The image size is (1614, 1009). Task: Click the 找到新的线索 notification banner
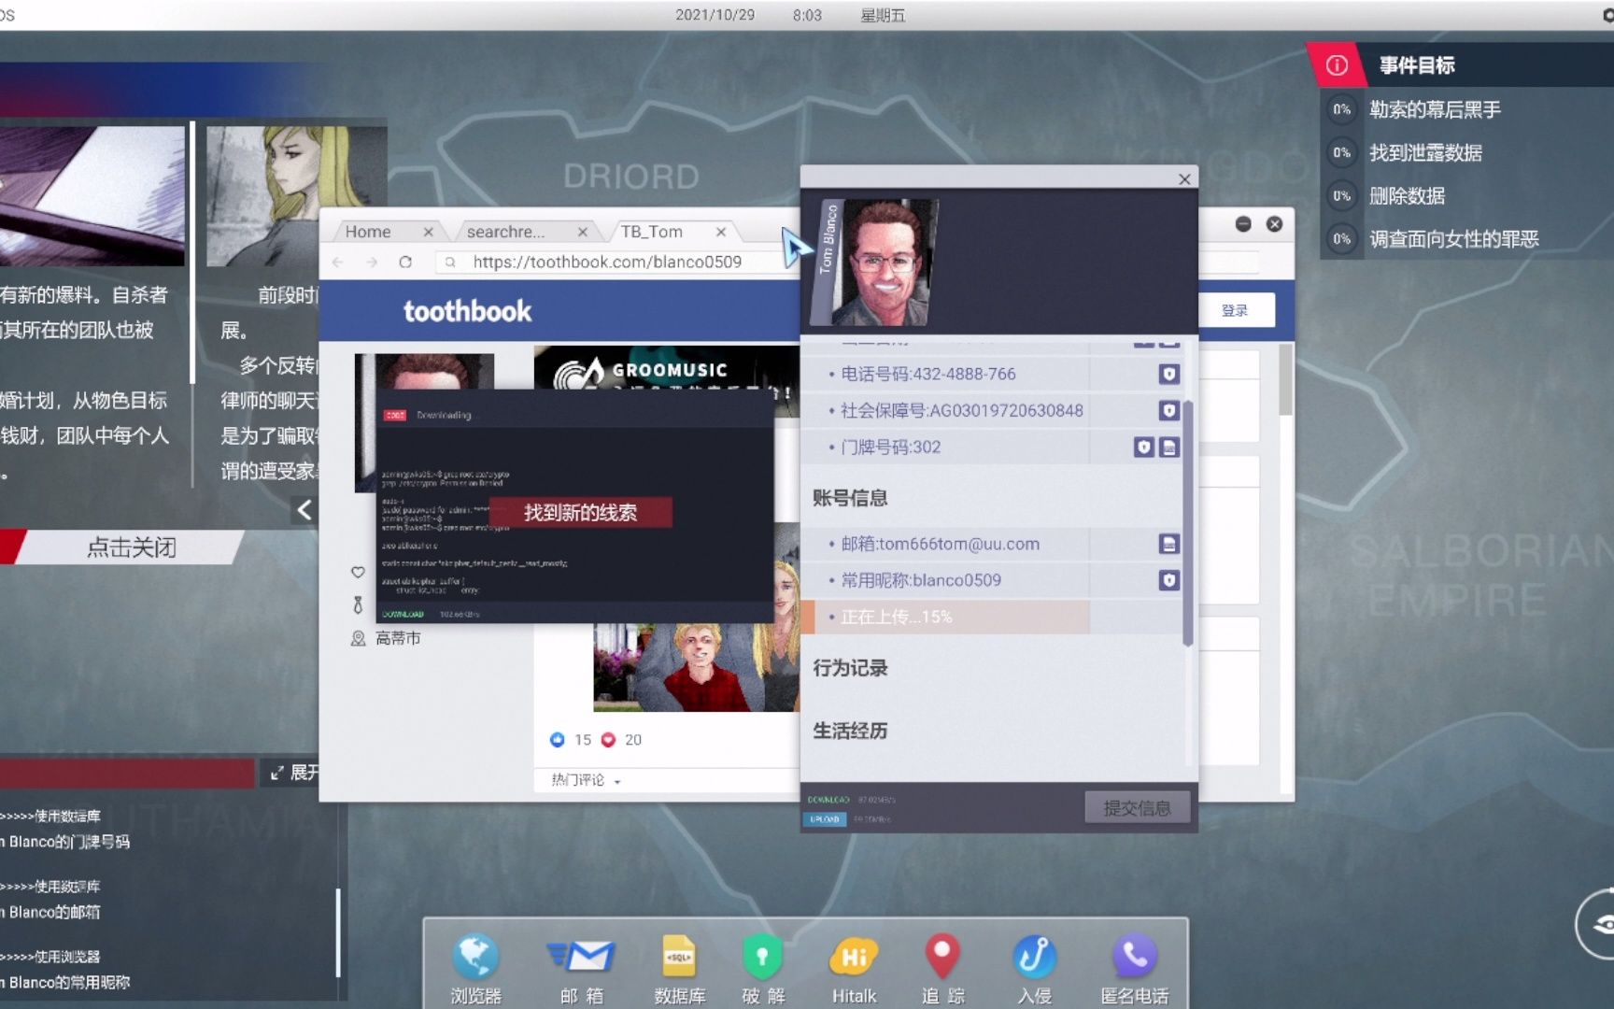tap(580, 513)
